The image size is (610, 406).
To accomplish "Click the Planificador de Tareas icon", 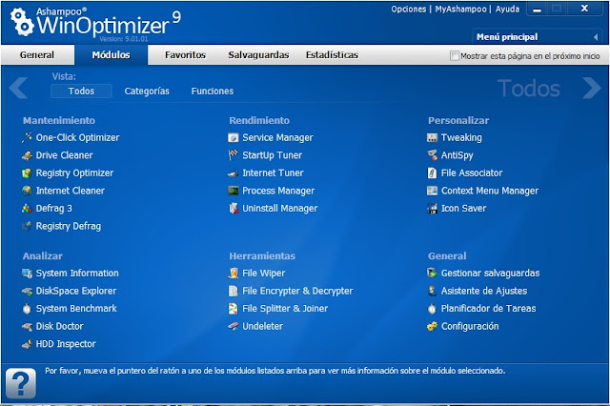I will point(432,309).
